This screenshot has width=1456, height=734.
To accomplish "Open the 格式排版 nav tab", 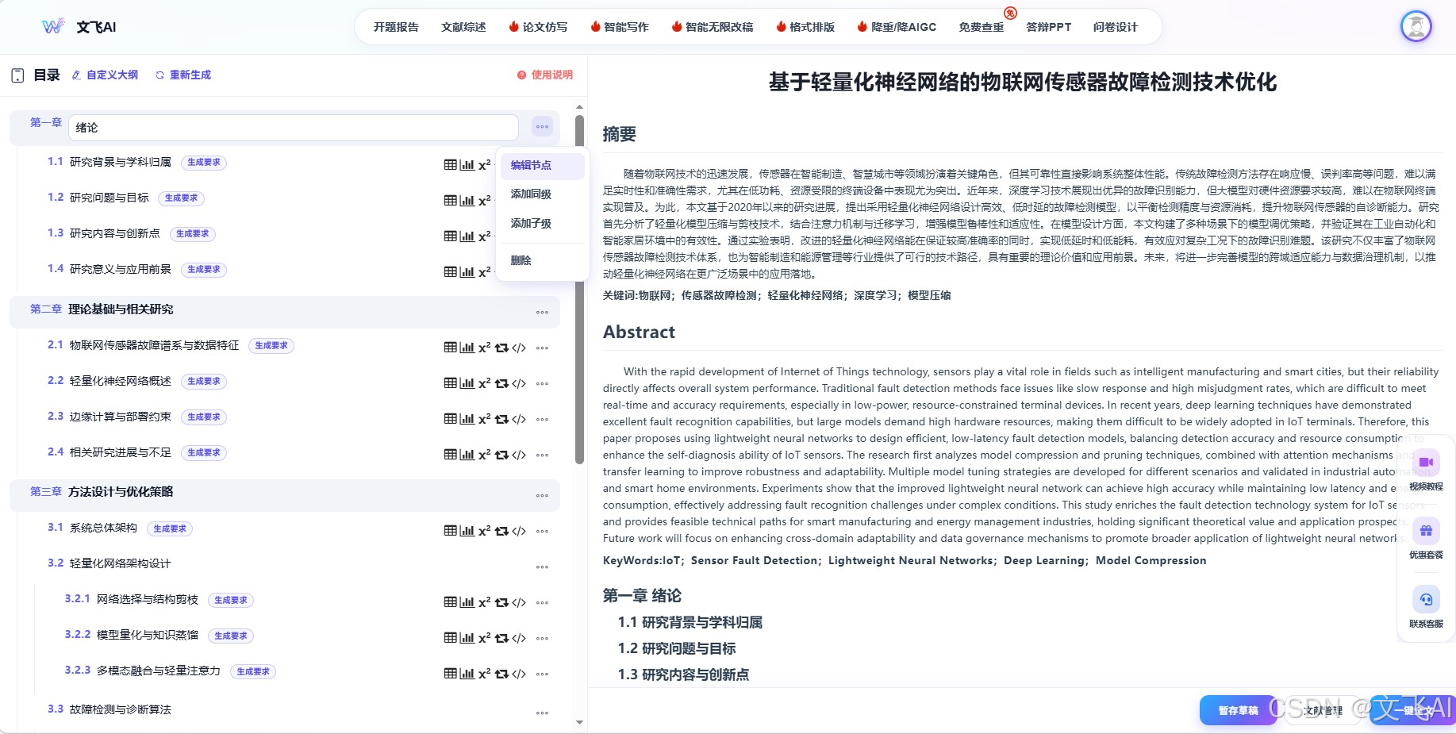I will 805,27.
